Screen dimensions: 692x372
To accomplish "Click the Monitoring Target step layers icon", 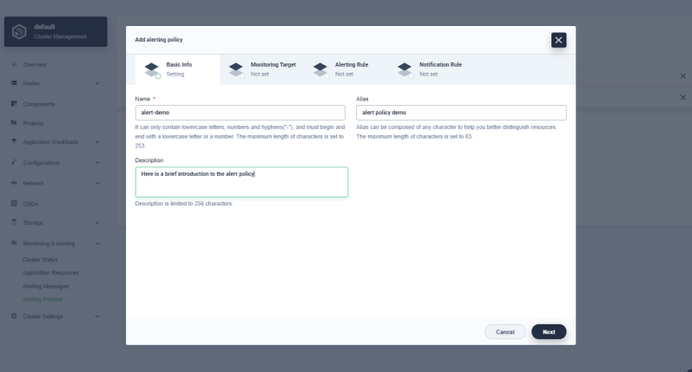I will [236, 69].
